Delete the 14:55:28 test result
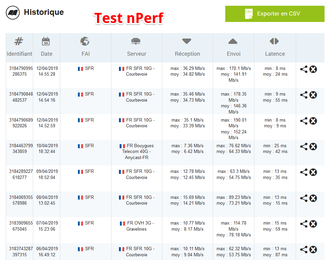 [x=313, y=69]
